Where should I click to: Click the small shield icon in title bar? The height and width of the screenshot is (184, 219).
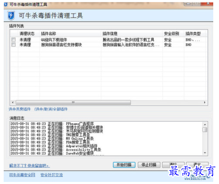pos(6,5)
